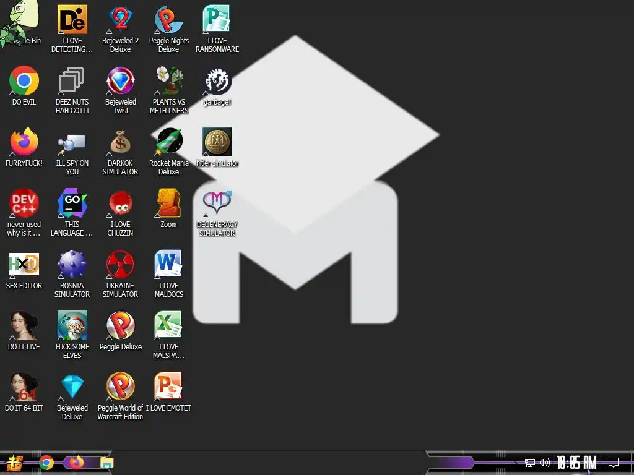
Task: Open the Santa elf icon shortcut
Action: click(x=72, y=335)
